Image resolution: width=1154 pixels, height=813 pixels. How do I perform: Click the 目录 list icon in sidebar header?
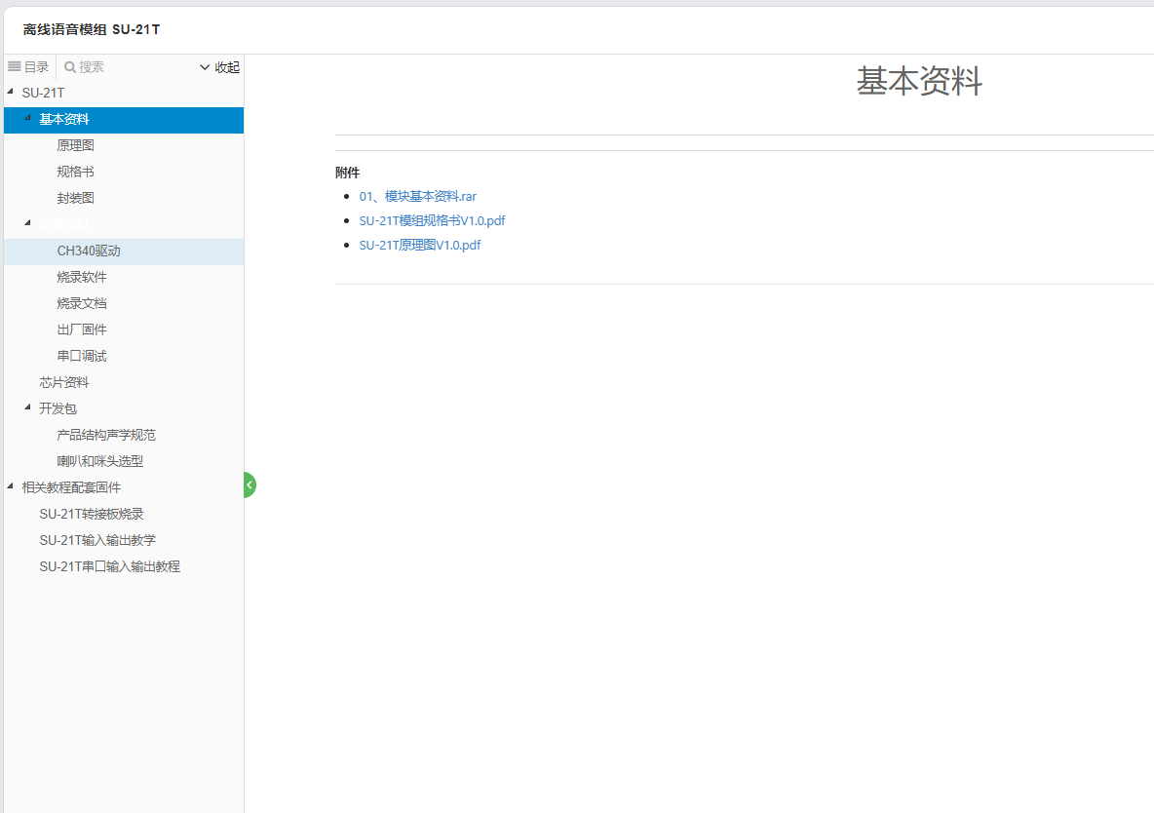pyautogui.click(x=15, y=66)
